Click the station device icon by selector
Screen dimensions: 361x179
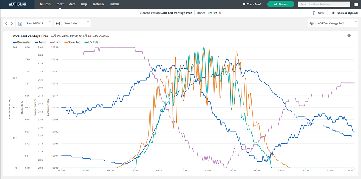coord(312,23)
